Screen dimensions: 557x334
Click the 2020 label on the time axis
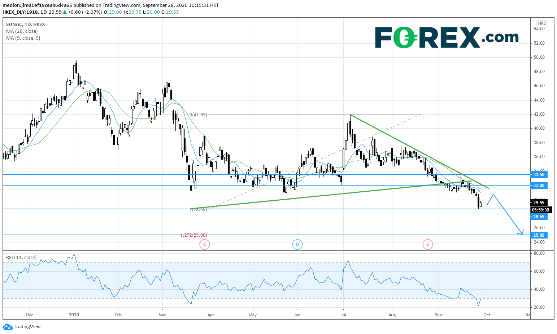pyautogui.click(x=74, y=315)
